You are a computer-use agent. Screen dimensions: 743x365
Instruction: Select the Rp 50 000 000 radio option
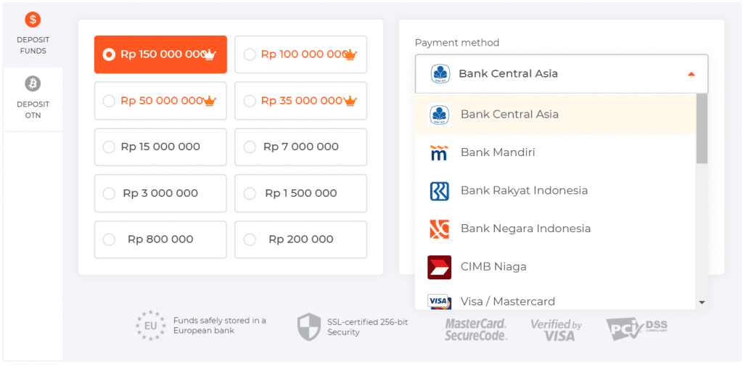109,101
